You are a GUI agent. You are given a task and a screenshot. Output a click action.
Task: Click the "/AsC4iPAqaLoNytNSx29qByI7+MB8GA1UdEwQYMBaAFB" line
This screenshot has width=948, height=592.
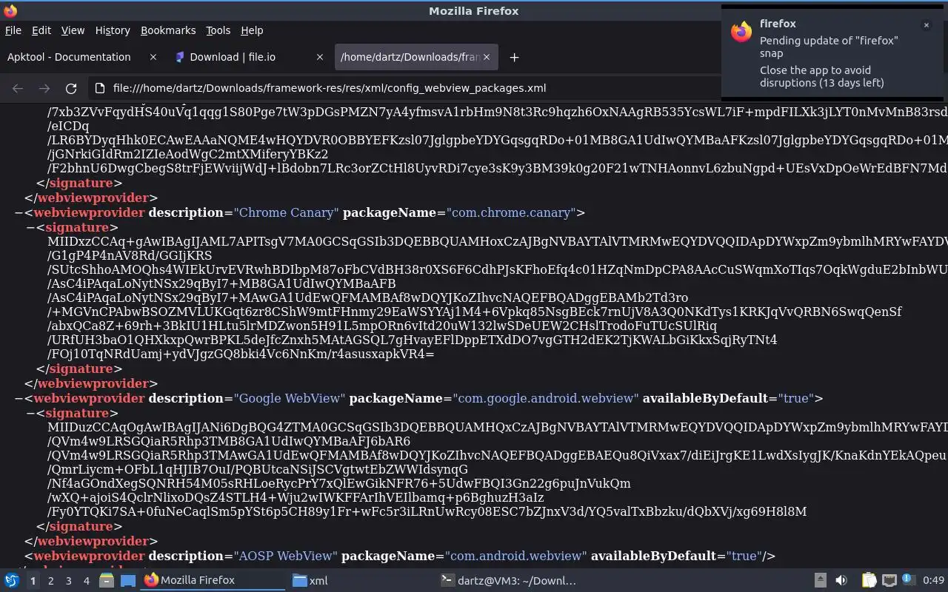click(x=221, y=283)
